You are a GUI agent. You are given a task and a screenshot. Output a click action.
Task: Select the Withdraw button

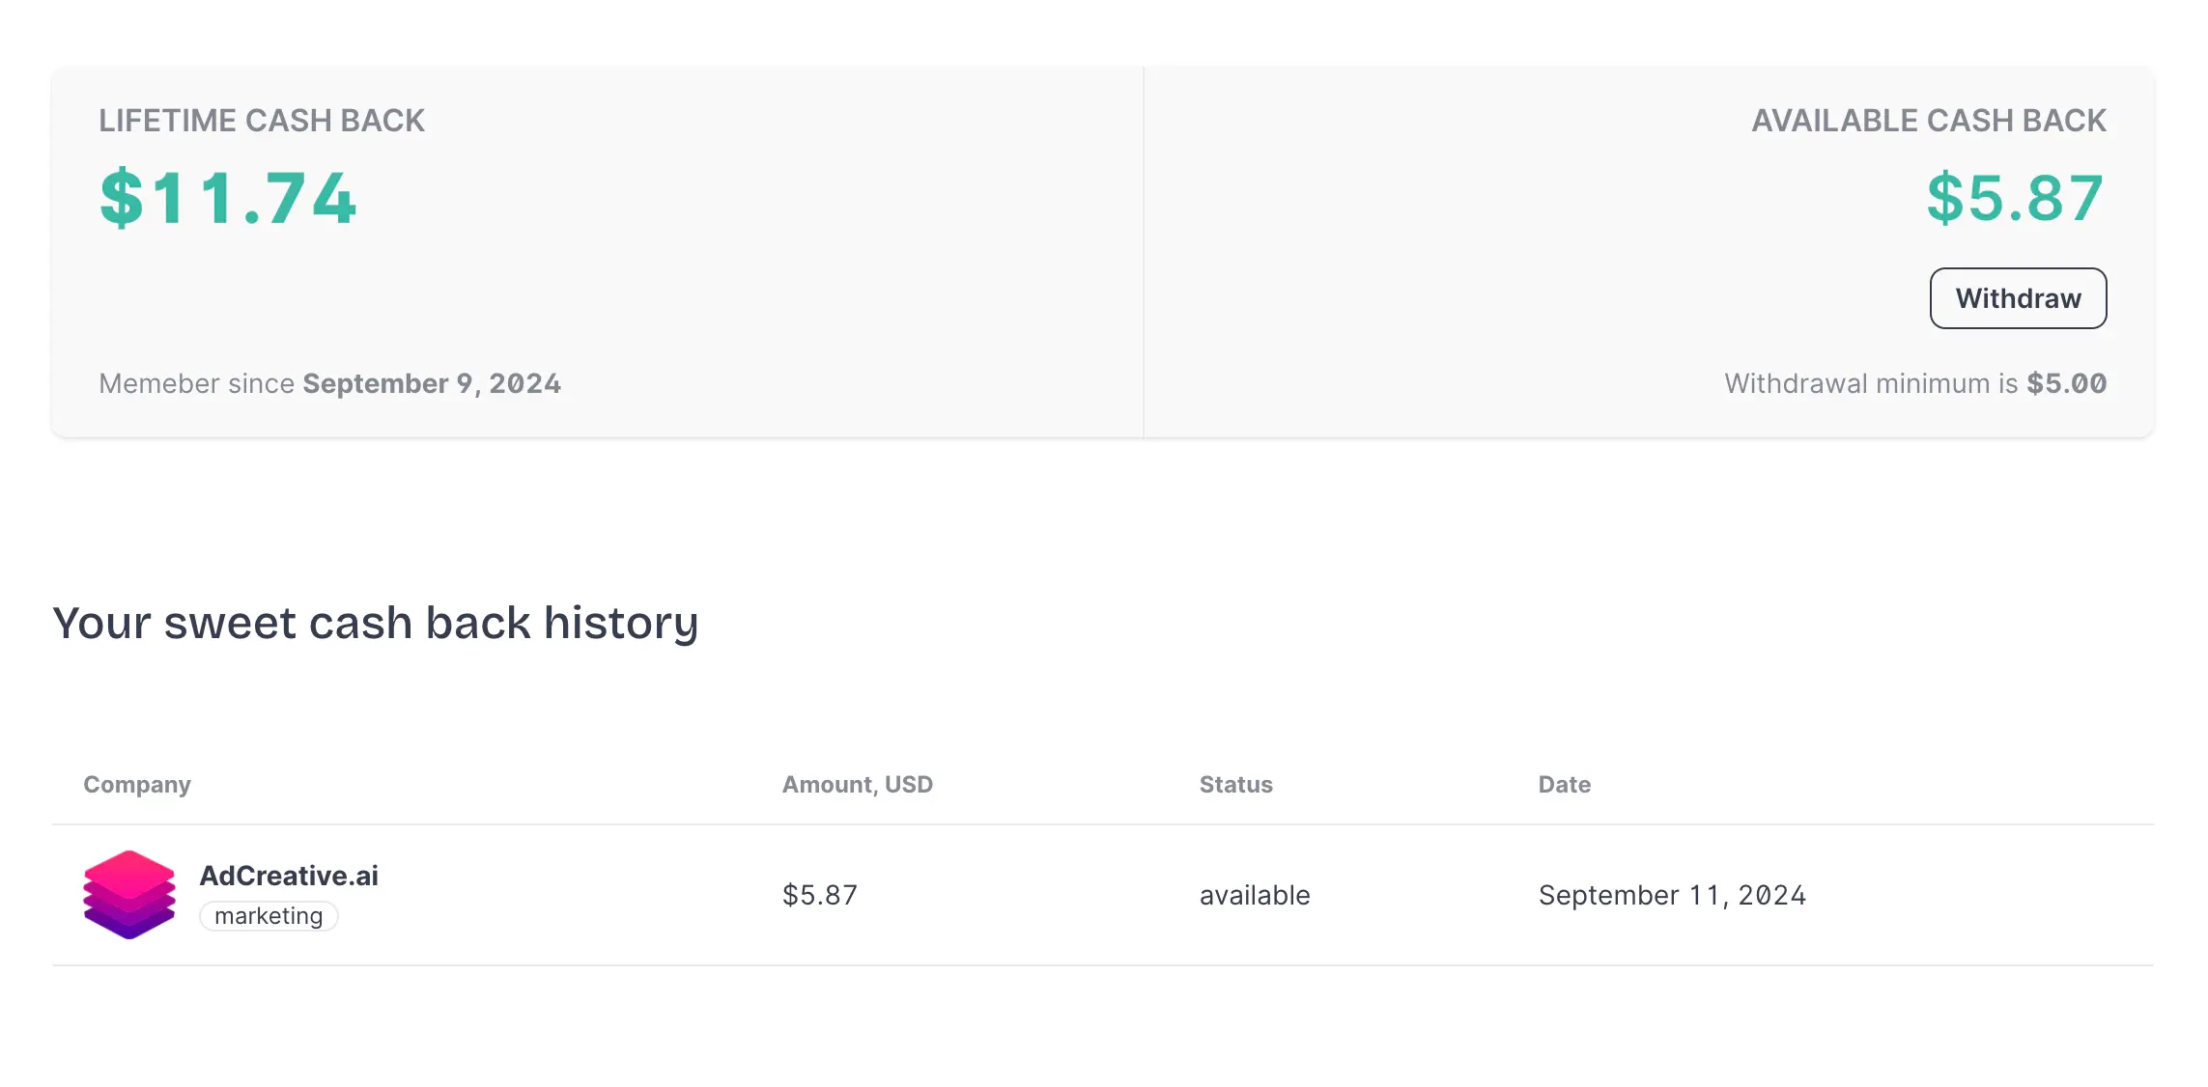(x=2018, y=298)
